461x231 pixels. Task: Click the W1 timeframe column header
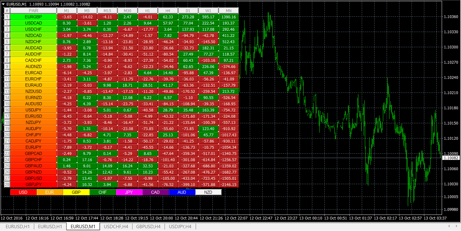click(x=208, y=10)
